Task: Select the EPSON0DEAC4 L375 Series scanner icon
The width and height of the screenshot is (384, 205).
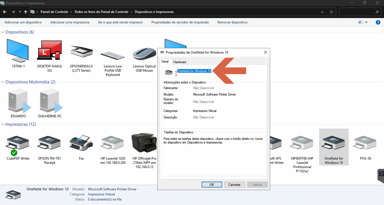Action: click(x=81, y=51)
